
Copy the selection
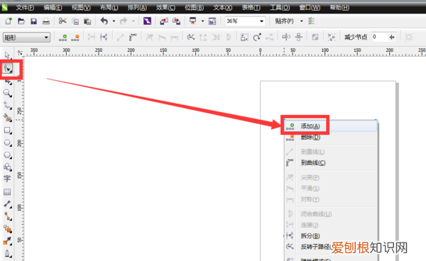click(x=75, y=21)
